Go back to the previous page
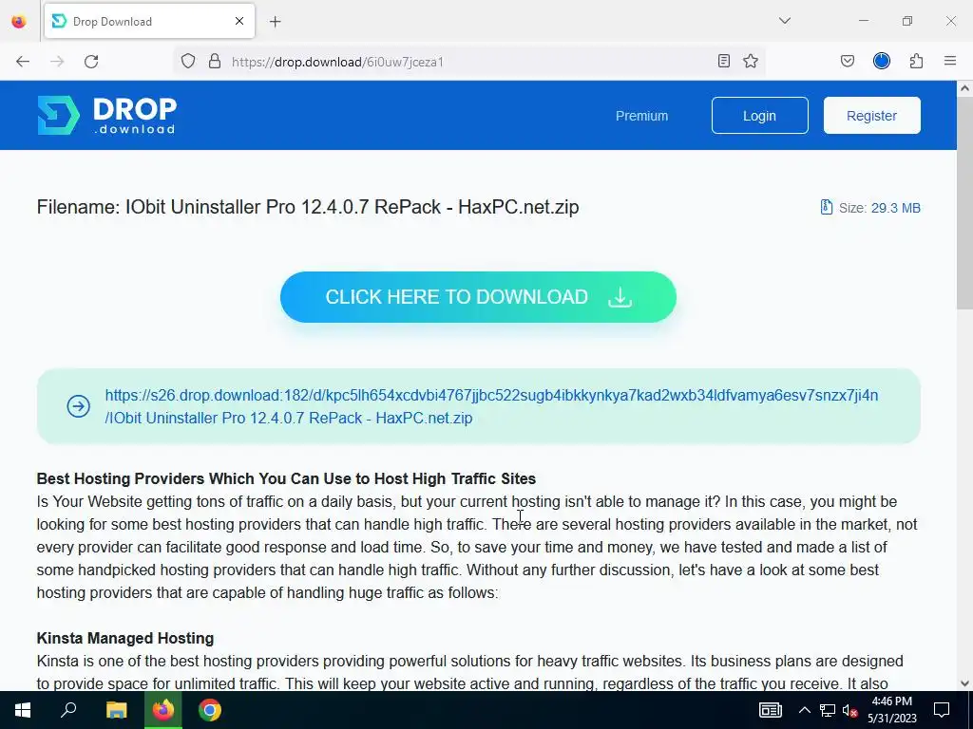The image size is (973, 729). pos(23,62)
